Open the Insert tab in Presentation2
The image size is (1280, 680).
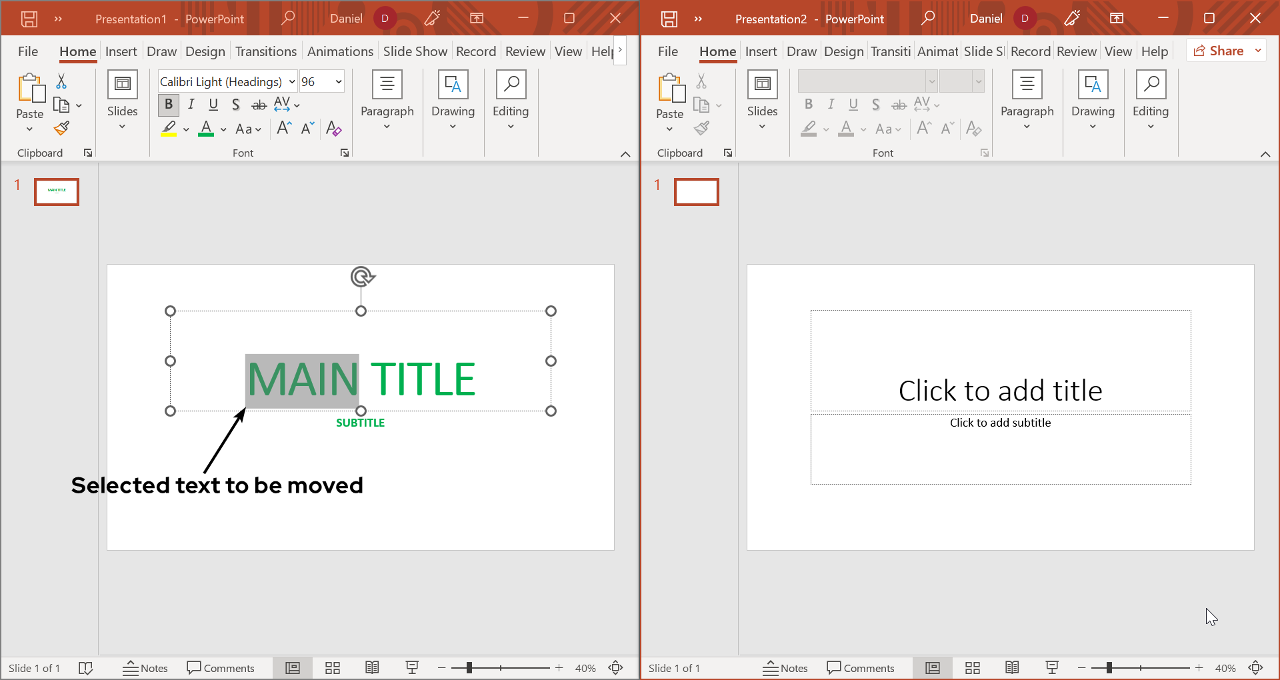[x=761, y=51]
